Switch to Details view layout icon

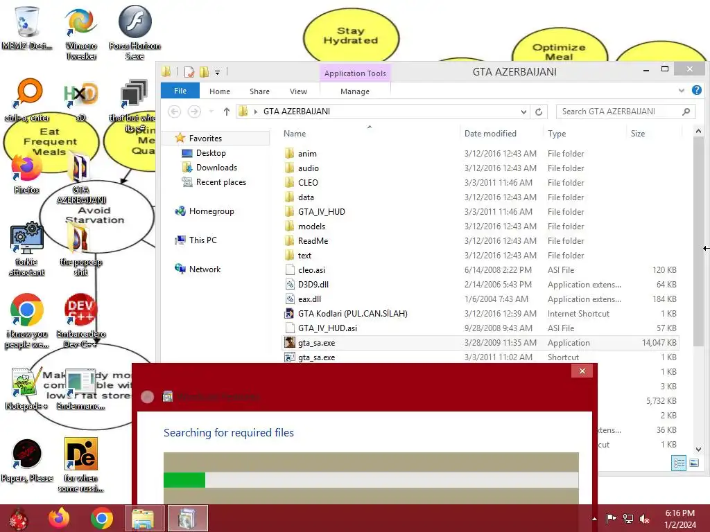pos(678,463)
